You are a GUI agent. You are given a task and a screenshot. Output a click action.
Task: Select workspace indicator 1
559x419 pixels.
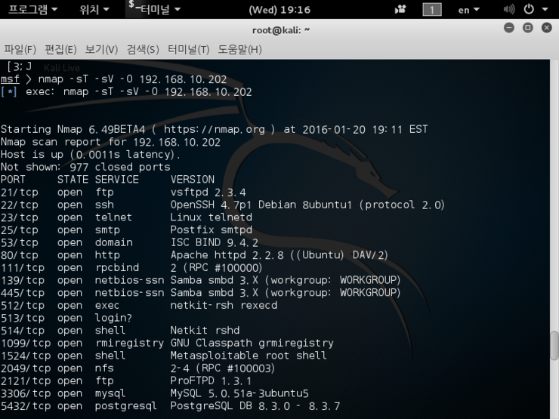(432, 10)
